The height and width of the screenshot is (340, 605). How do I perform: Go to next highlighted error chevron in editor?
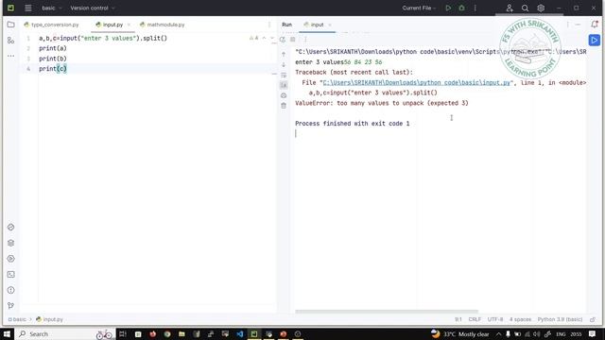[x=272, y=38]
